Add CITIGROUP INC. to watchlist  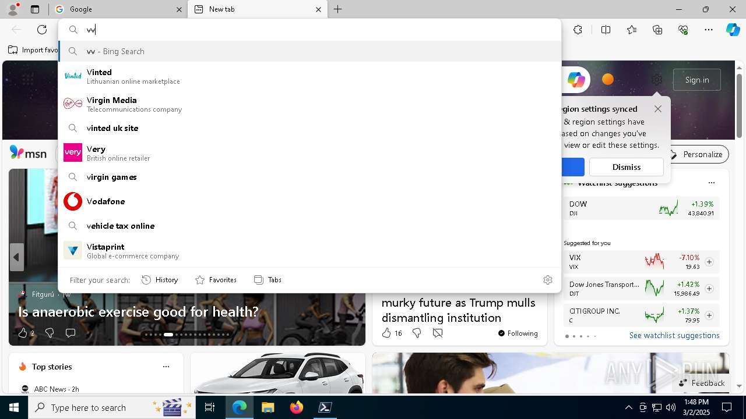click(x=709, y=315)
